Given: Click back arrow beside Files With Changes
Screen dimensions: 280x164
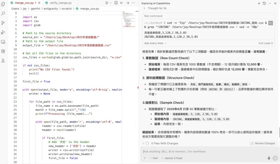Looking at the screenshot, I should pos(144,143).
